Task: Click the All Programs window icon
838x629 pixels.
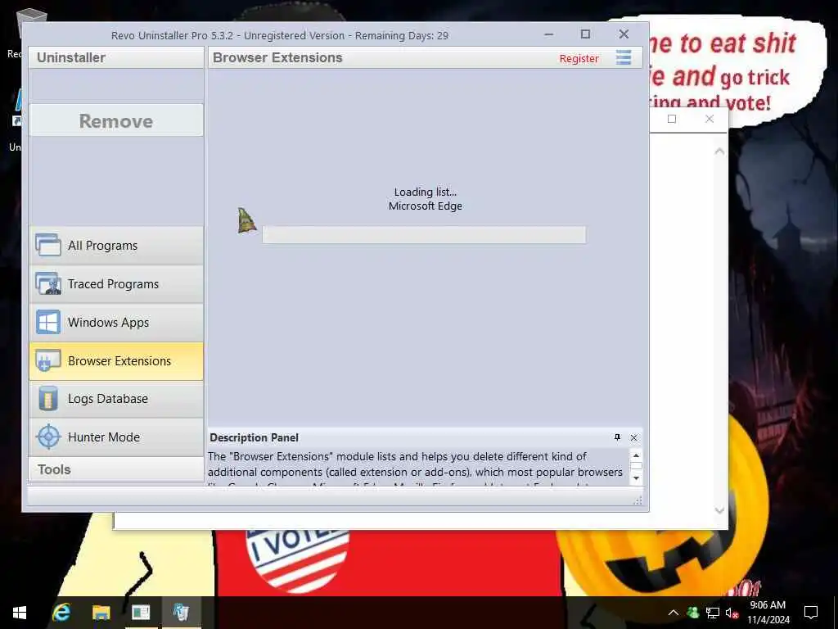Action: point(48,245)
